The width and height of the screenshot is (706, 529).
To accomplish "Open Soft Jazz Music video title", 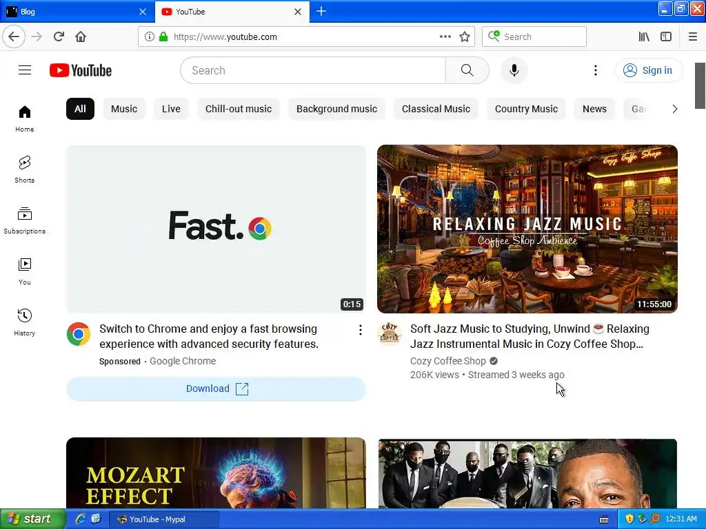I will point(529,336).
